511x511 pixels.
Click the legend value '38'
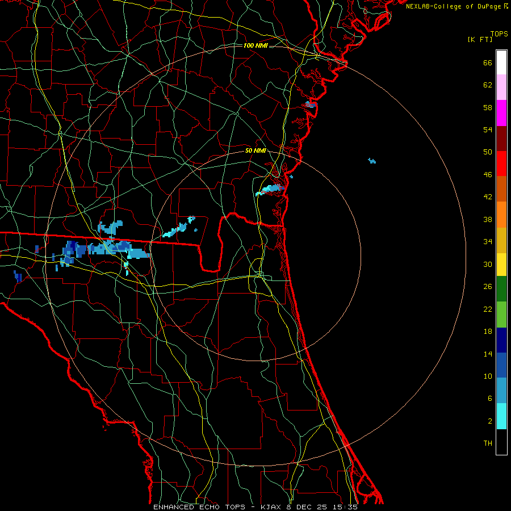pyautogui.click(x=488, y=220)
